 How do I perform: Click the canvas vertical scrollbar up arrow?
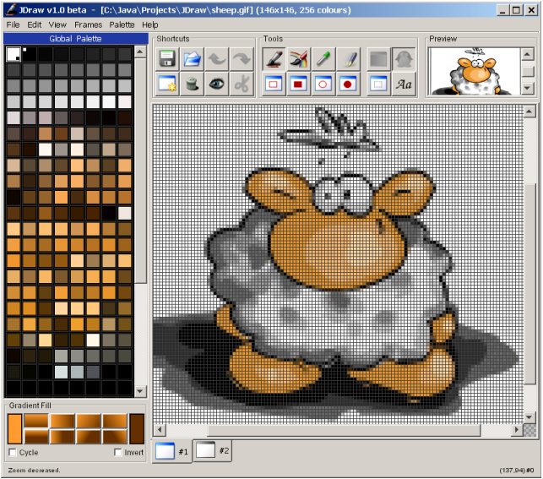(529, 112)
